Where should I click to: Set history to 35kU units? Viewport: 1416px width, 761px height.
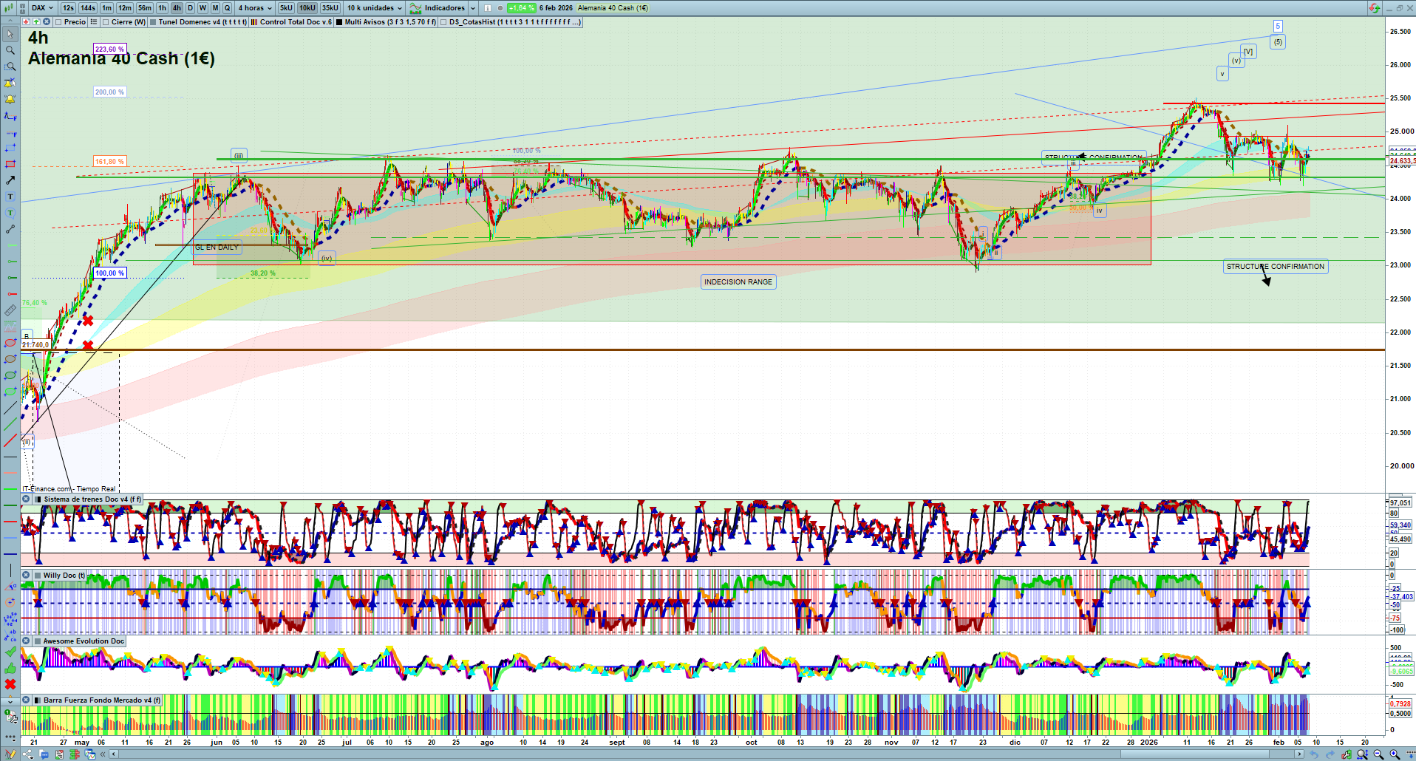tap(330, 8)
